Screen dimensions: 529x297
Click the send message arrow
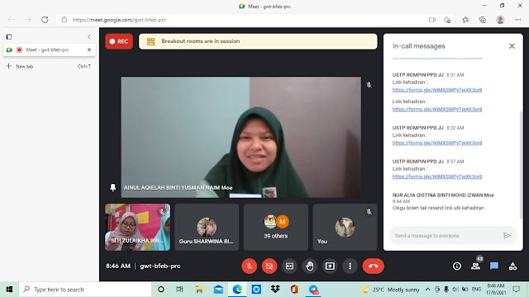coord(507,235)
